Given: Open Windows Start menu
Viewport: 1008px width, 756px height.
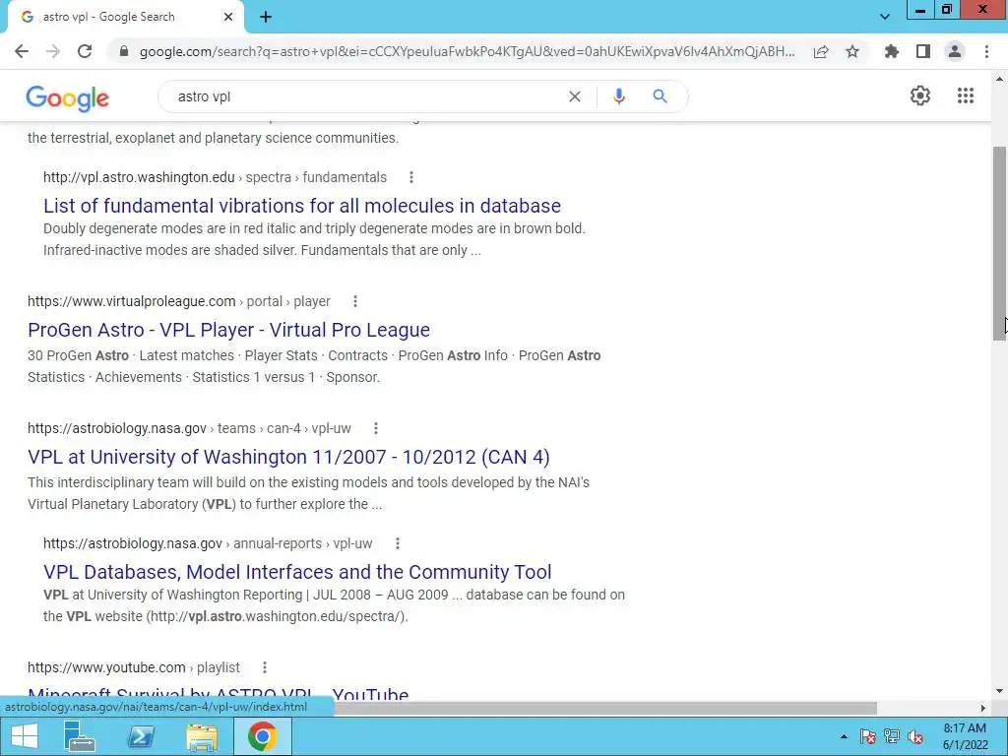Looking at the screenshot, I should [x=25, y=736].
